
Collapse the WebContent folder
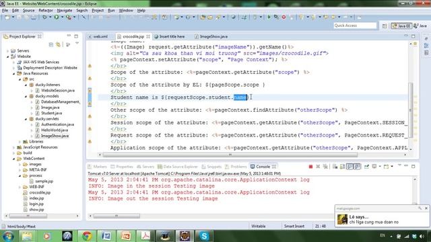click(x=13, y=159)
